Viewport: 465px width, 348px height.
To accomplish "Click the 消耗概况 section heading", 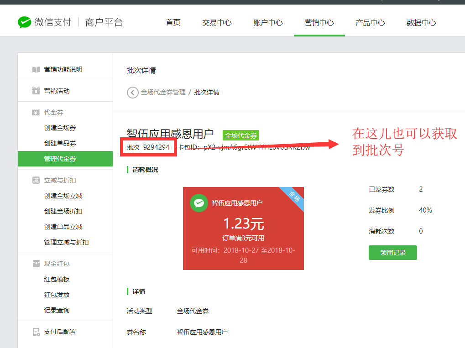I will [x=145, y=170].
